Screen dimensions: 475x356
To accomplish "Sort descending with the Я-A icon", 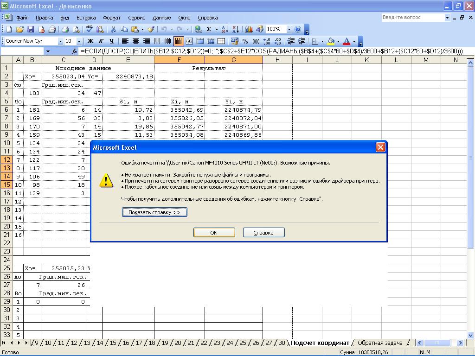I will [236, 29].
